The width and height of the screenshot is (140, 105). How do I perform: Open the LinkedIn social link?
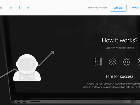(28, 8)
